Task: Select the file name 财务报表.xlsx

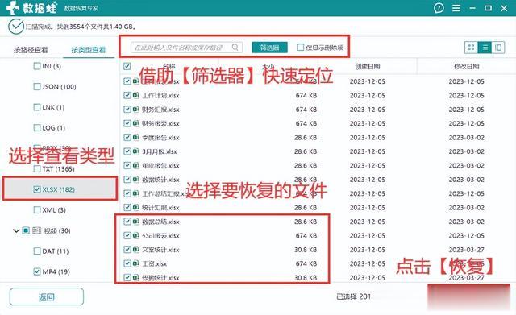Action: [x=160, y=123]
